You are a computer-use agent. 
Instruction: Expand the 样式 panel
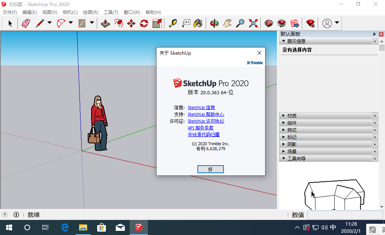(284, 130)
